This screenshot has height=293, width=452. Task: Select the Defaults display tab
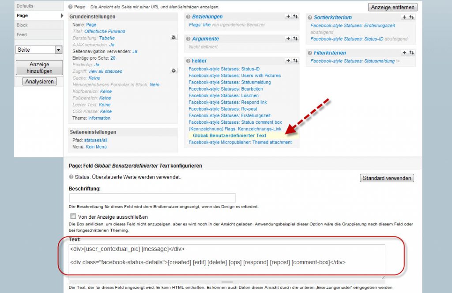pyautogui.click(x=25, y=6)
